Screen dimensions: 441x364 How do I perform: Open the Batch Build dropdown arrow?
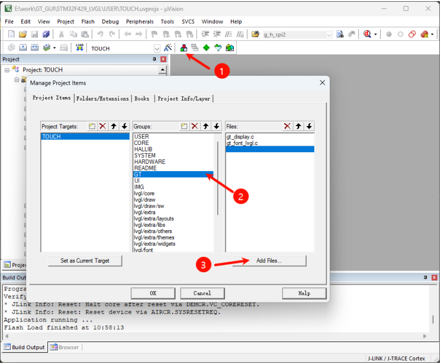[54, 48]
